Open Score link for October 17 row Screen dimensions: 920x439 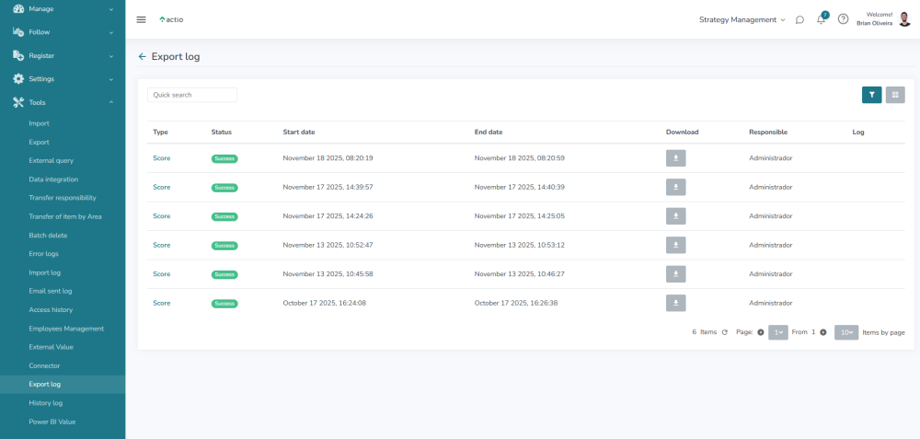click(x=161, y=303)
